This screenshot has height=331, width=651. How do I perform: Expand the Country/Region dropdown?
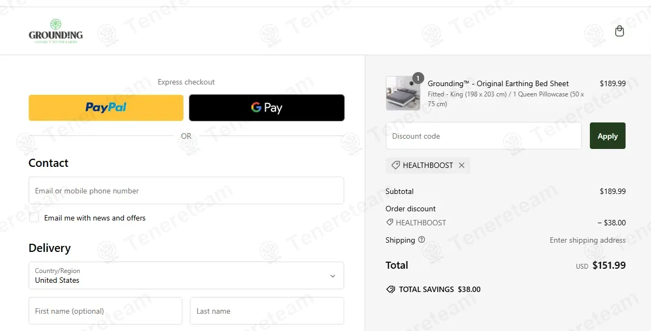186,276
